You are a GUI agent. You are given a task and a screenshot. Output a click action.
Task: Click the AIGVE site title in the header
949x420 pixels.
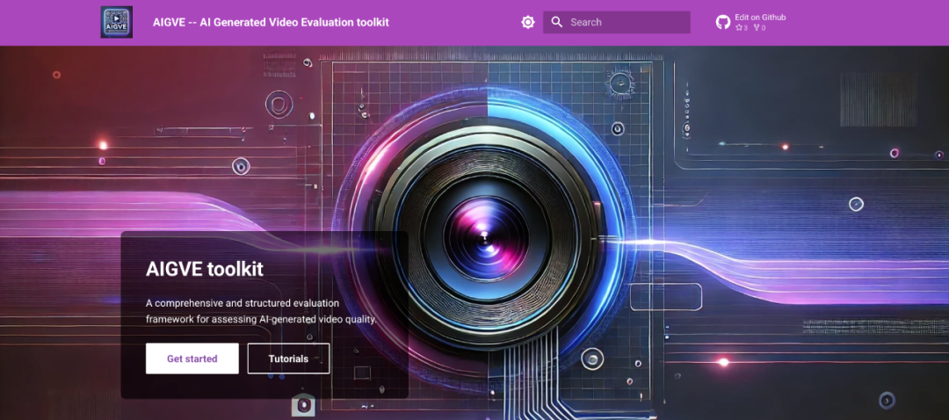272,22
